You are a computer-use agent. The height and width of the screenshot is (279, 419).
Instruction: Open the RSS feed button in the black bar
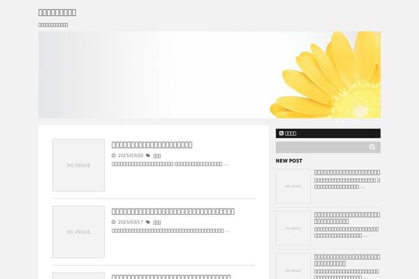click(x=328, y=133)
